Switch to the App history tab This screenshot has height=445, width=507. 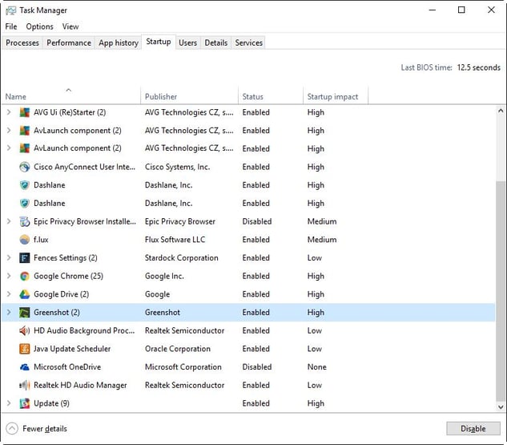point(119,42)
